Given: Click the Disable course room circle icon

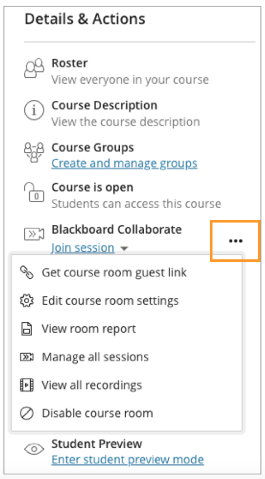Looking at the screenshot, I should pyautogui.click(x=26, y=413).
